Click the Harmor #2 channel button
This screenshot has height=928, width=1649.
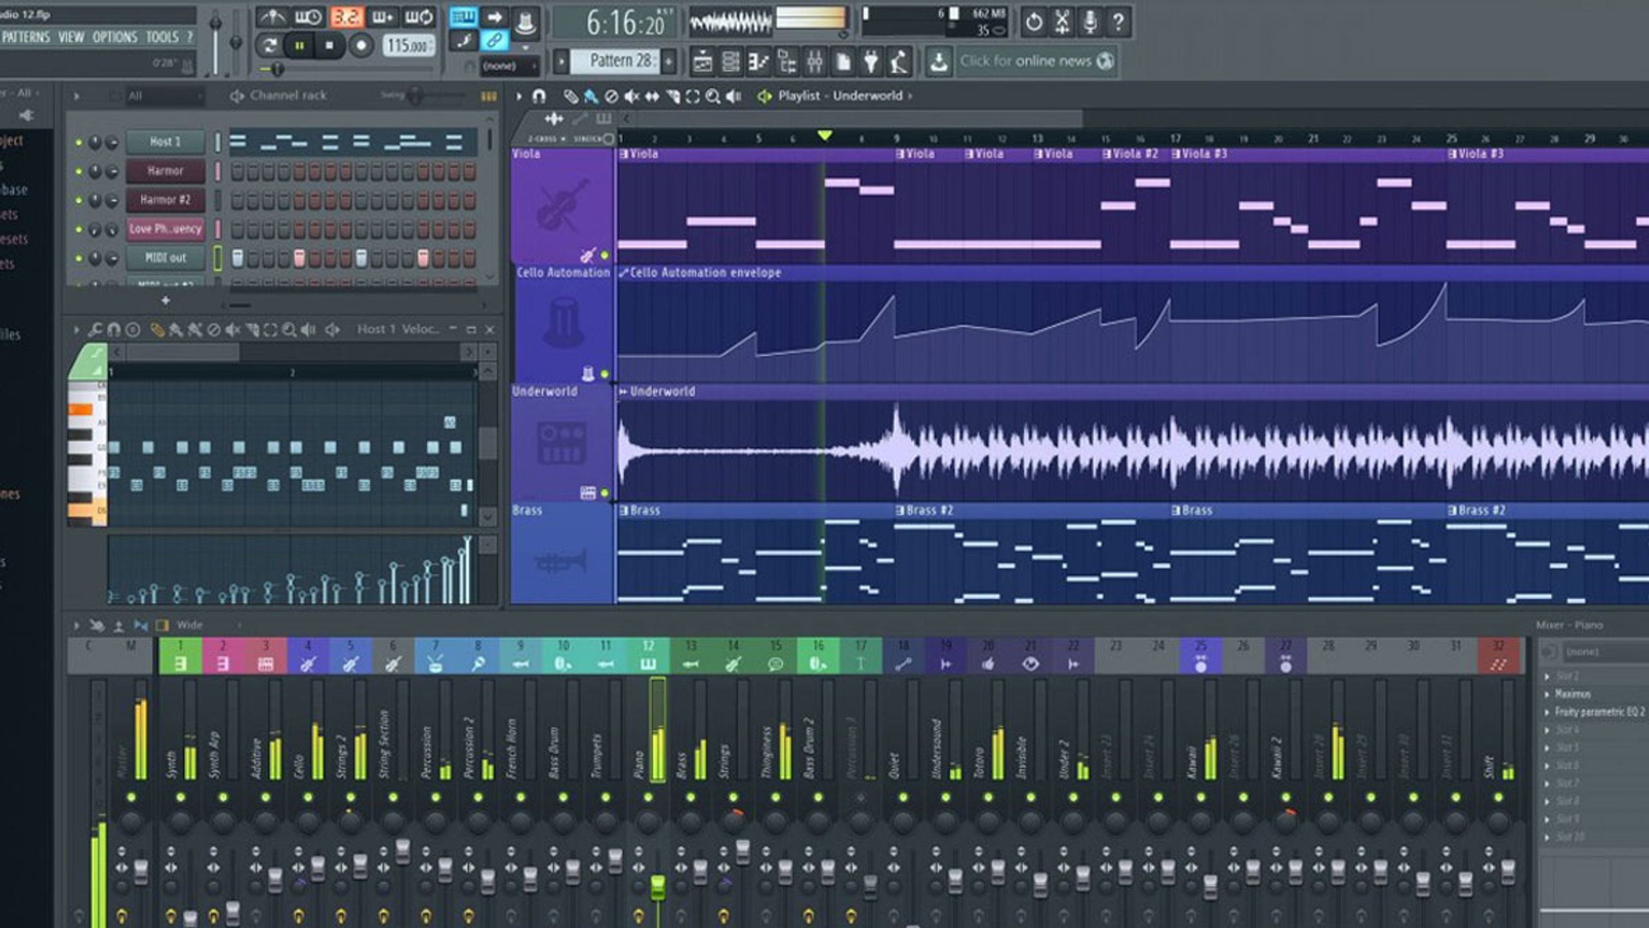166,200
